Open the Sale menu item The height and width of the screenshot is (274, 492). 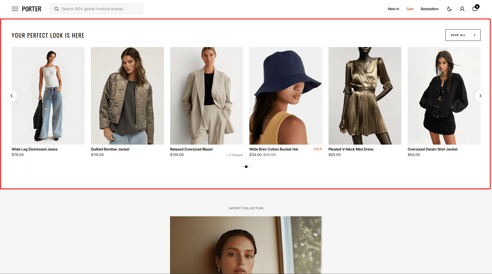[410, 9]
